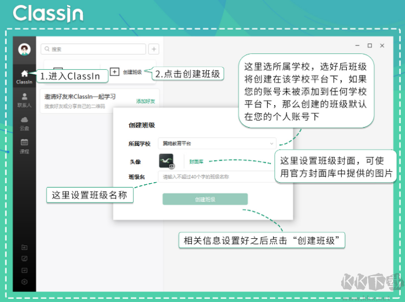Click the folder-arrow icon in lower sidebar
Image resolution: width=405 pixels, height=302 pixels.
click(x=24, y=247)
